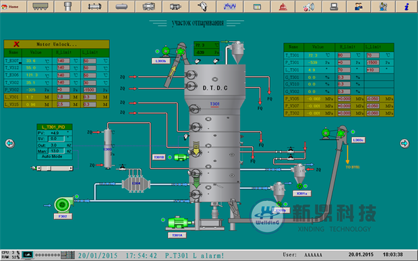Close Motor Unlock with red X
This screenshot has width=418, height=261.
coord(16,44)
